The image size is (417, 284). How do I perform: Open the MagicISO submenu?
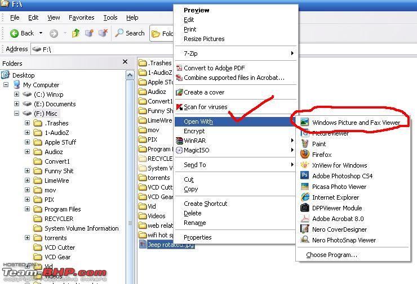[236, 150]
